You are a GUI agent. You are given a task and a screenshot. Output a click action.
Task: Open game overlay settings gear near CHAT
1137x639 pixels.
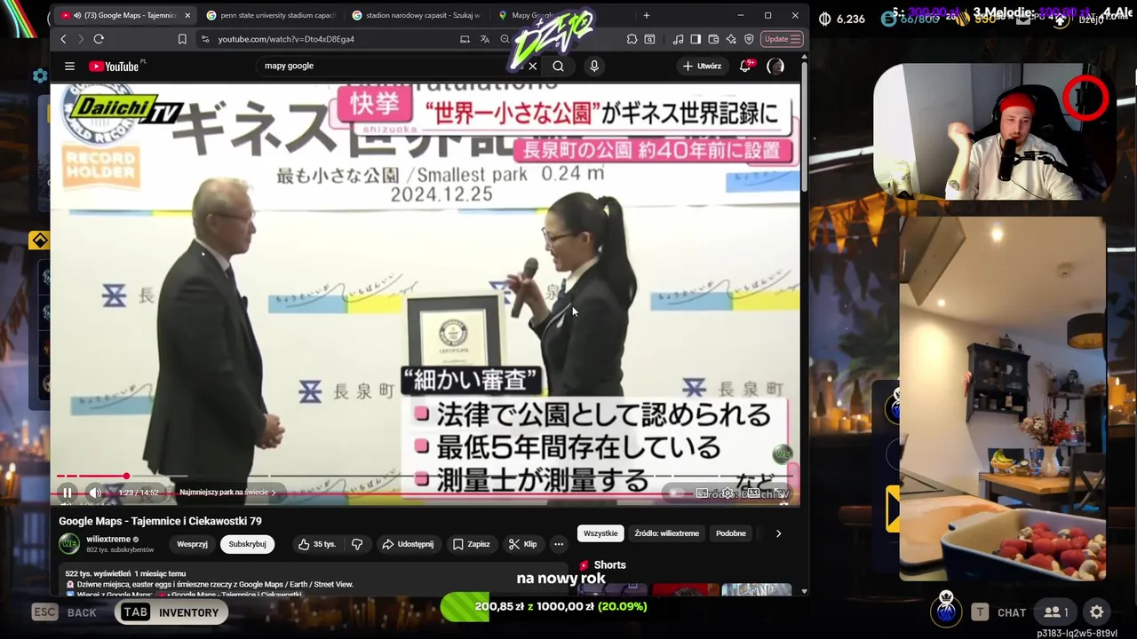pyautogui.click(x=1097, y=611)
